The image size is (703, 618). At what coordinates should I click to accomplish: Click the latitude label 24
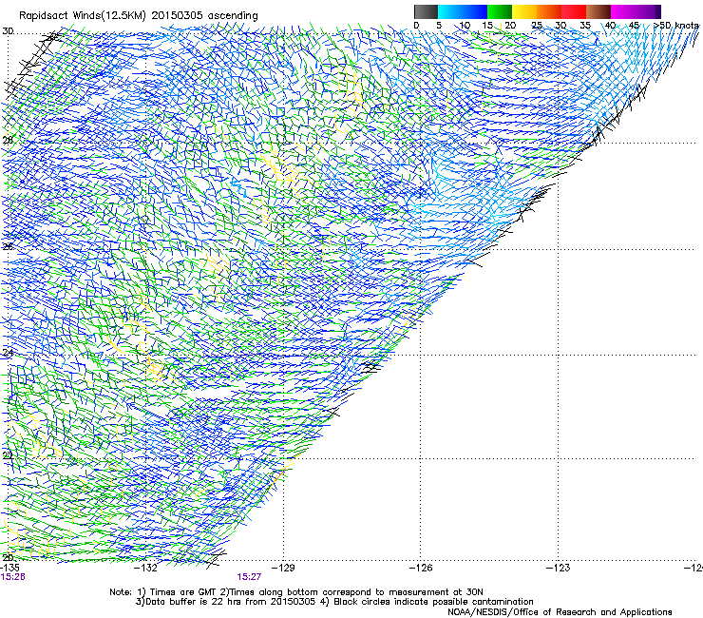coord(8,353)
